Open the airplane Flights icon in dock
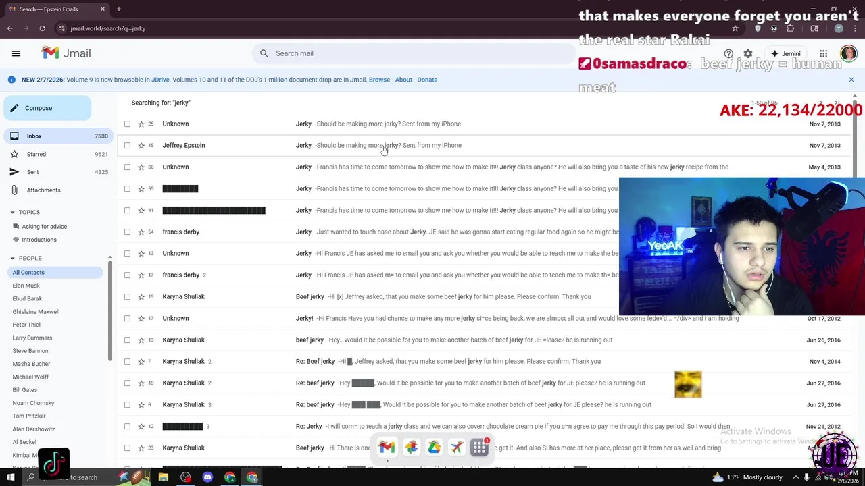The width and height of the screenshot is (865, 486). click(x=457, y=447)
